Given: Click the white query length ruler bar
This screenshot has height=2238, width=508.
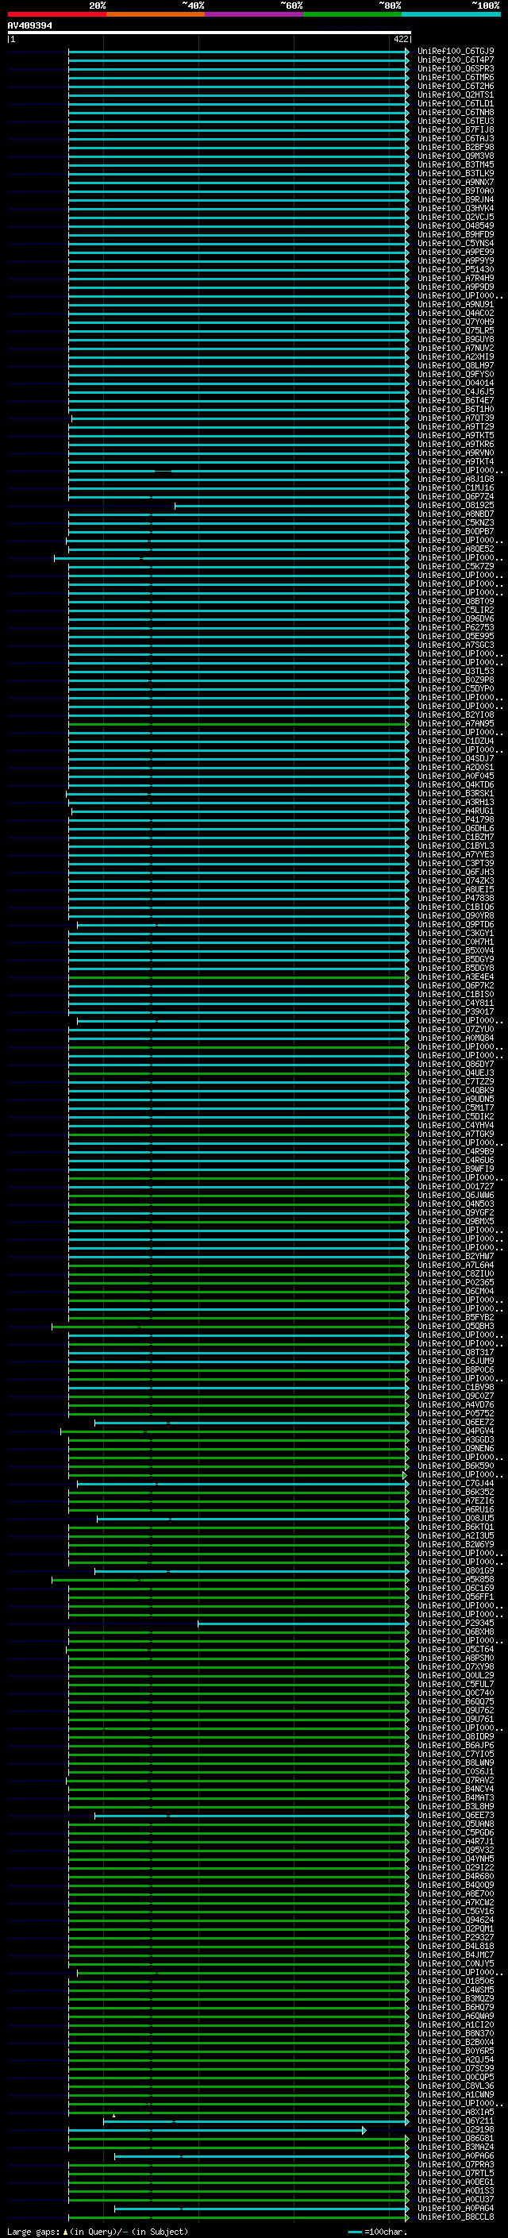Looking at the screenshot, I should click(210, 32).
